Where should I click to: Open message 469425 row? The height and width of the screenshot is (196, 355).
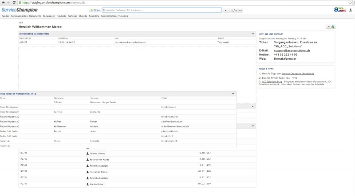[x=137, y=42]
